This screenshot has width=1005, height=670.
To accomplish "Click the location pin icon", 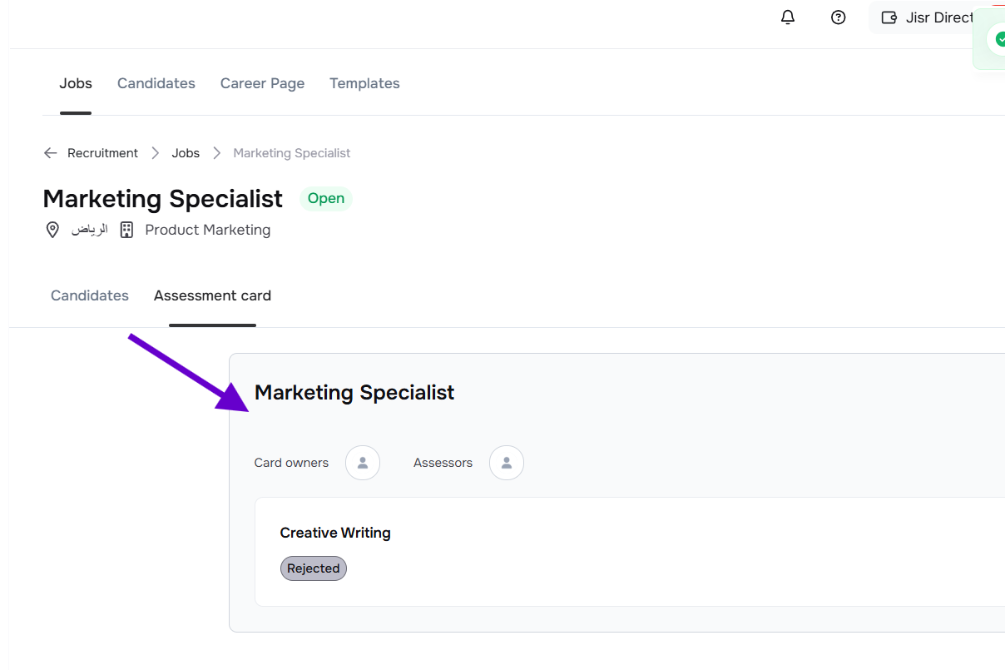I will [52, 231].
